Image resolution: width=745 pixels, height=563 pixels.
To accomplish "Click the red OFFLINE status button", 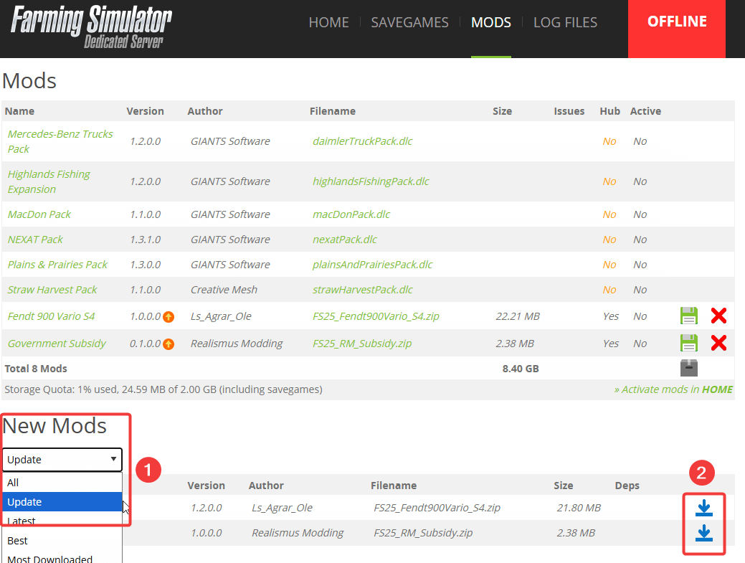I will 676,22.
